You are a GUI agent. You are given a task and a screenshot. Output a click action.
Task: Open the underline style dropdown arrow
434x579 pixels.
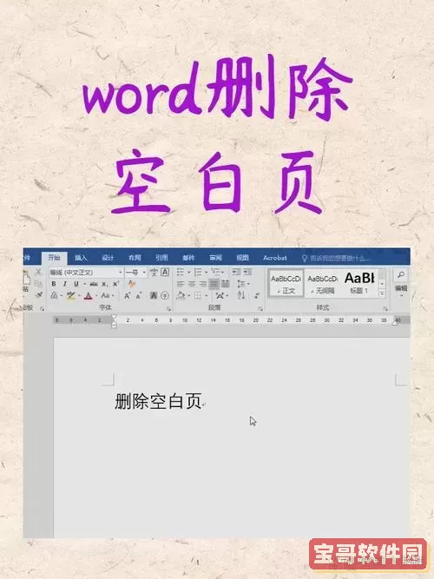pos(84,284)
